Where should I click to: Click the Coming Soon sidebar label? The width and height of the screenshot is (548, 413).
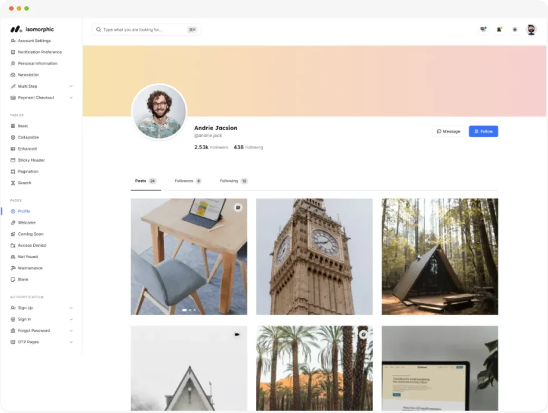click(31, 234)
